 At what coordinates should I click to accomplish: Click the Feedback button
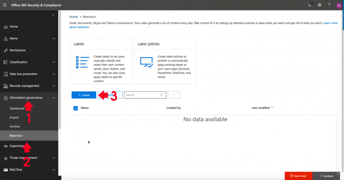(x=326, y=176)
